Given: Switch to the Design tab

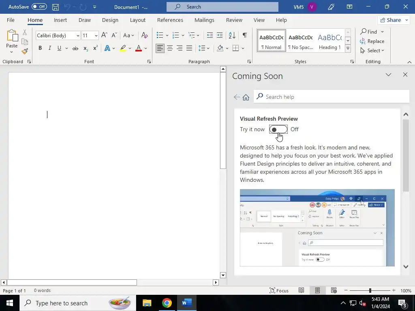Looking at the screenshot, I should point(110,20).
